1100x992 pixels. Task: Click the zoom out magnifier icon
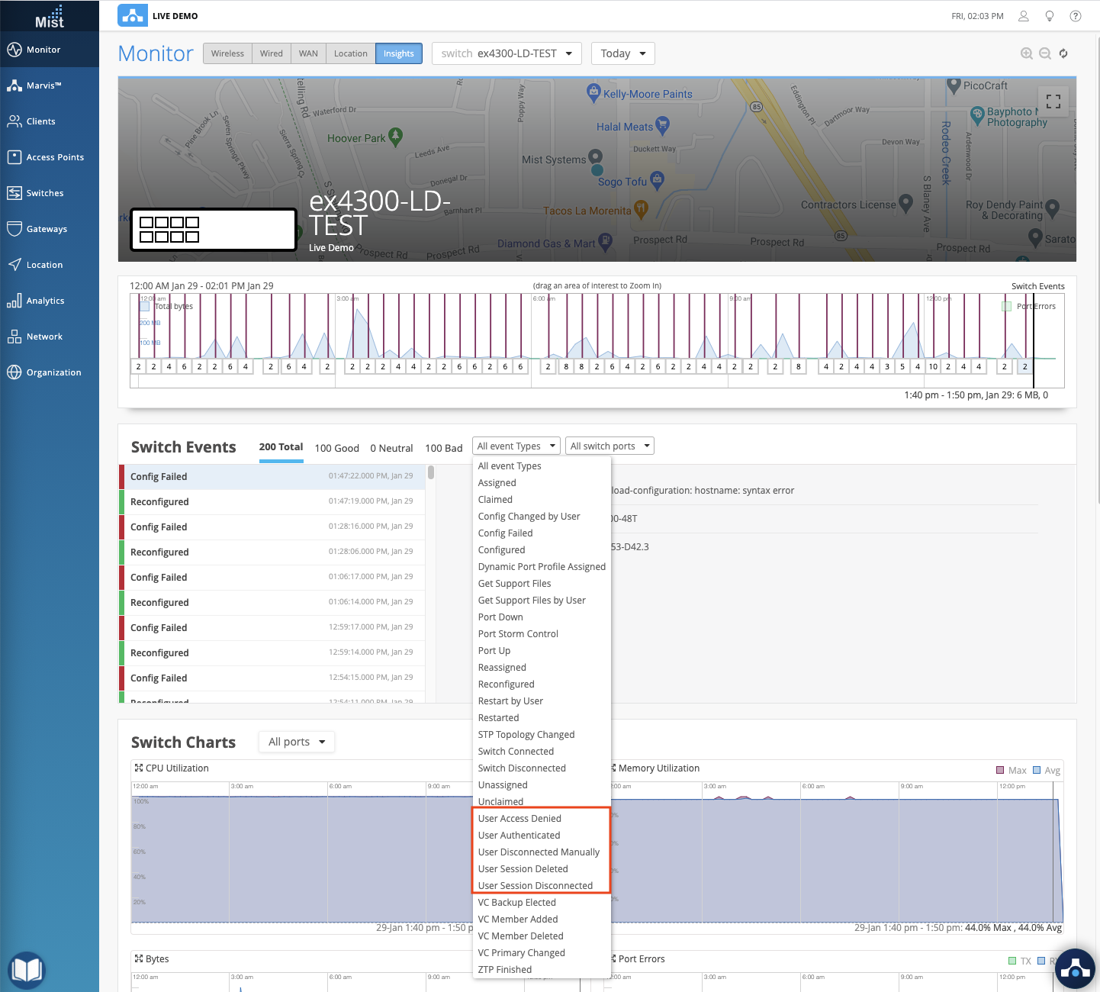(x=1045, y=53)
